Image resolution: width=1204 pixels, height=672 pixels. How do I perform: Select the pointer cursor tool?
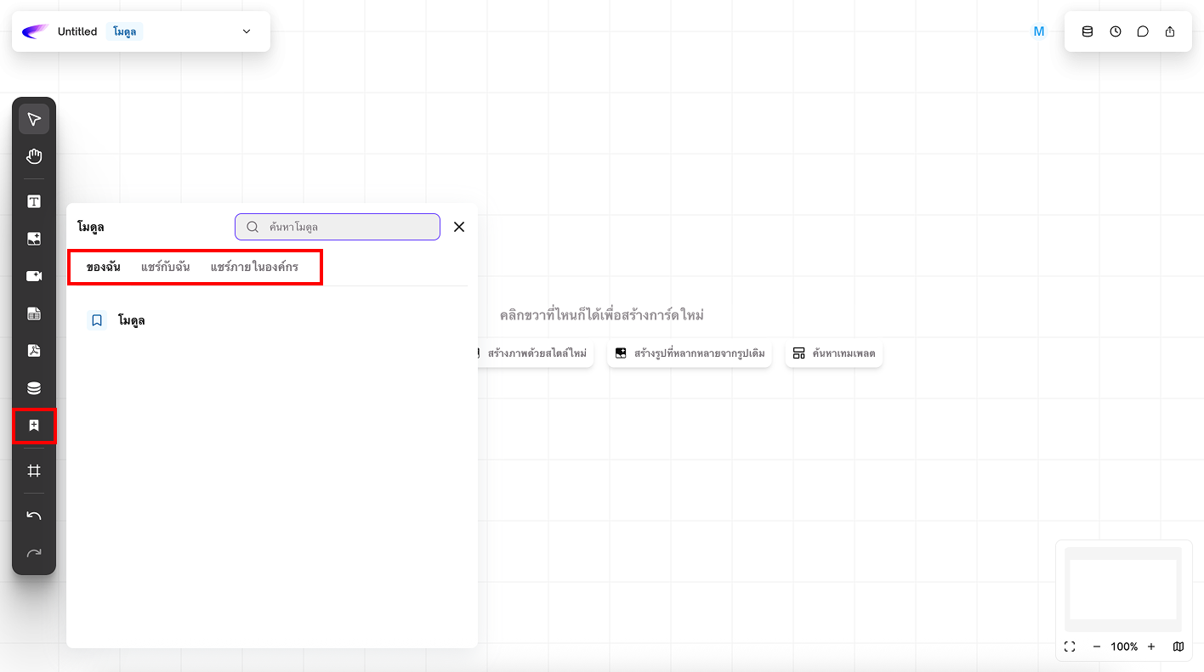click(34, 119)
